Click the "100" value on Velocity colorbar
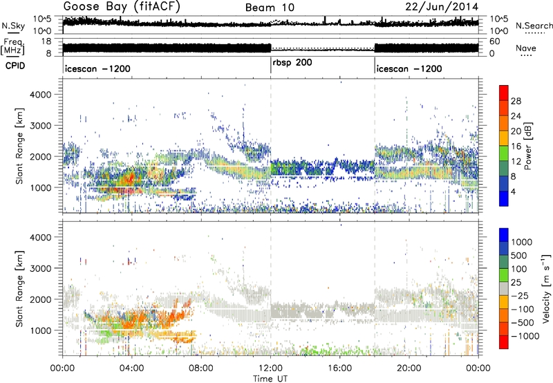The width and height of the screenshot is (553, 383). click(x=520, y=269)
